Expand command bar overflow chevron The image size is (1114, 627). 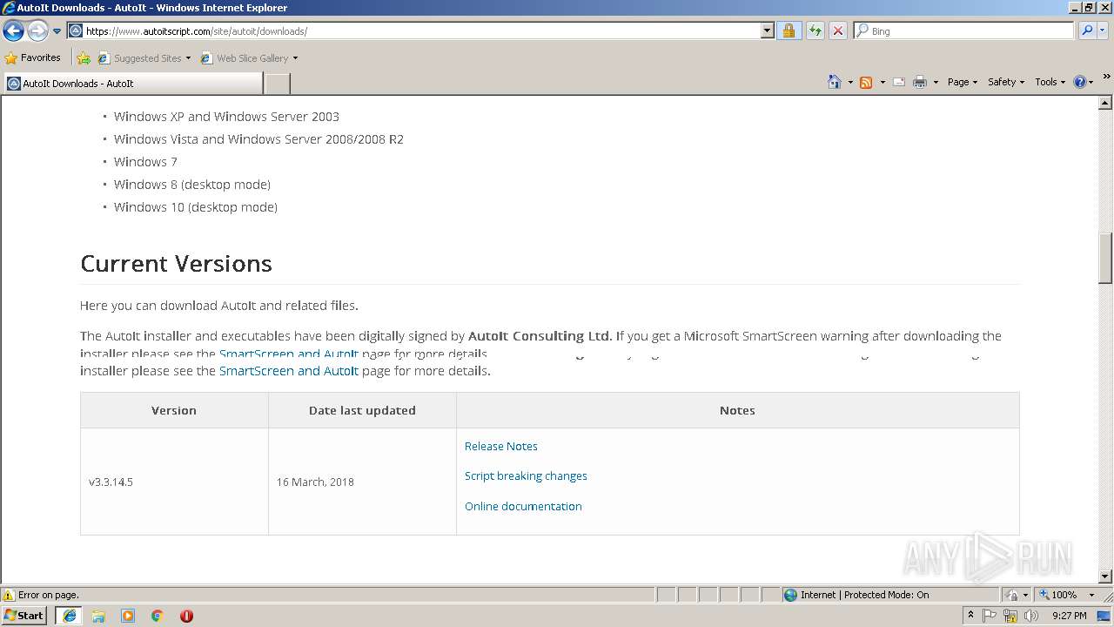pos(1106,78)
